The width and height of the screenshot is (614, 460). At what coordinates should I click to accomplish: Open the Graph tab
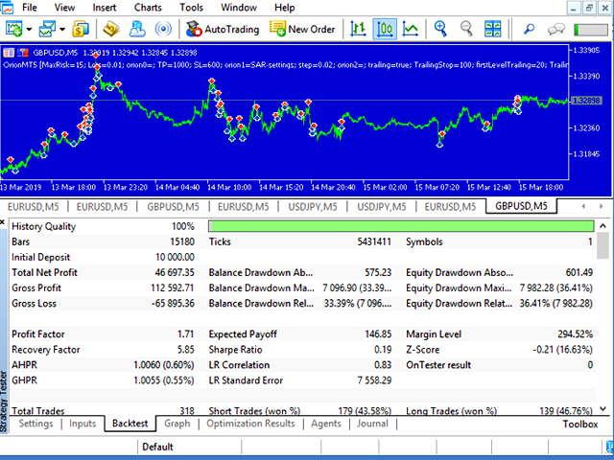[177, 424]
